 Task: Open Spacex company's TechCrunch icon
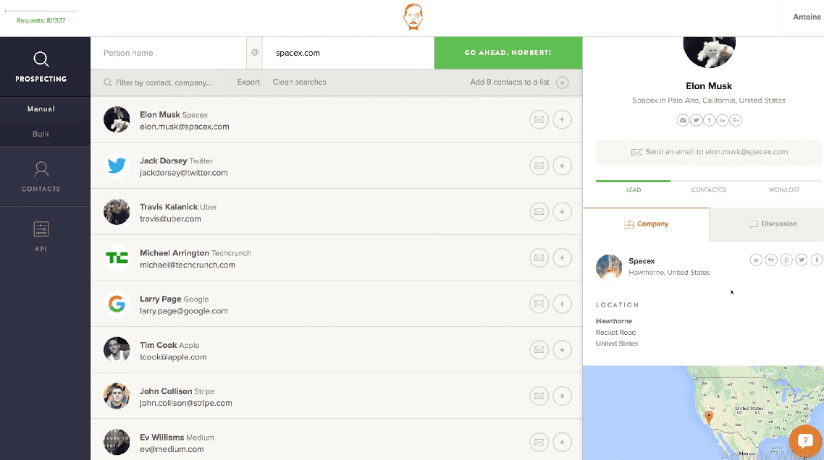[771, 260]
